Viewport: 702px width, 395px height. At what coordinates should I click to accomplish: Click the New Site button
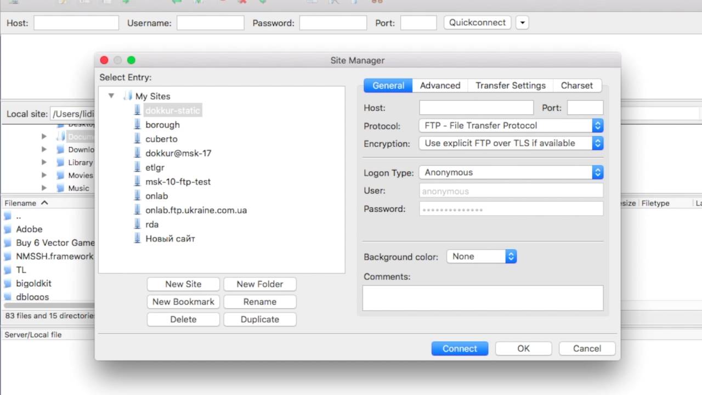coord(183,284)
